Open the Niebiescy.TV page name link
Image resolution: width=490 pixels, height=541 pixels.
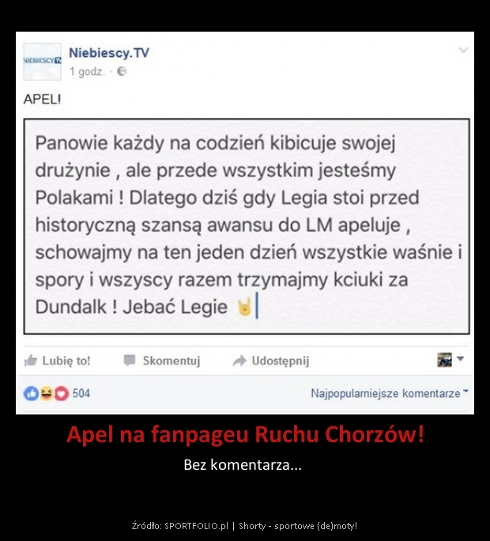109,53
